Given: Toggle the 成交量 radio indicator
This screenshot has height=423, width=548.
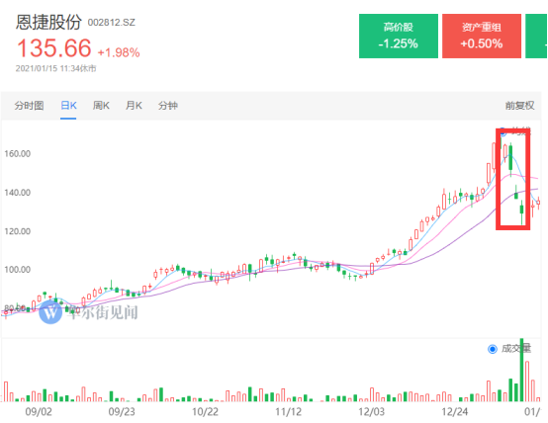Looking at the screenshot, I should pos(493,349).
